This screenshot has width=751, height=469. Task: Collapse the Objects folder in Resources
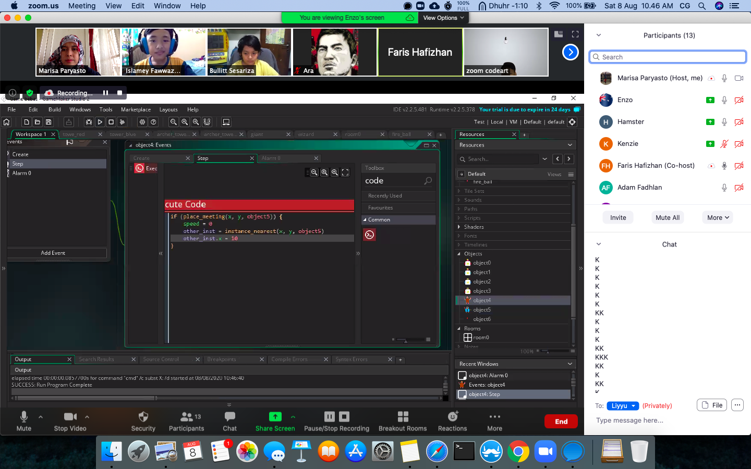tap(459, 254)
